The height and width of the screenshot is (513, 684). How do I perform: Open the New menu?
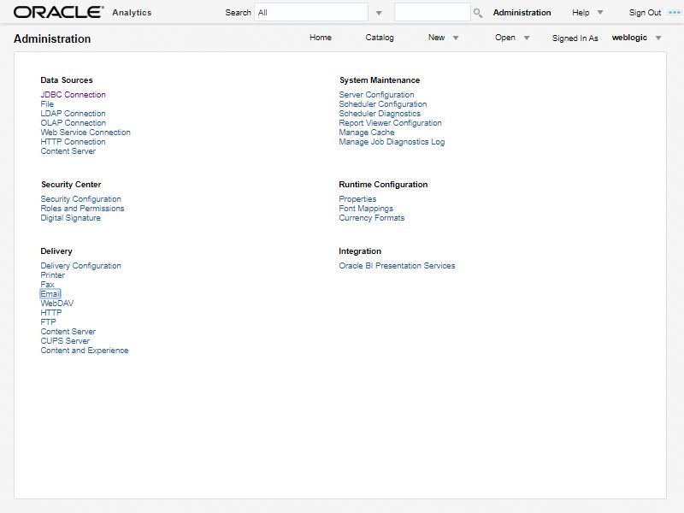click(436, 38)
